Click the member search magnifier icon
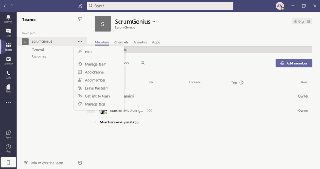 coord(143,63)
